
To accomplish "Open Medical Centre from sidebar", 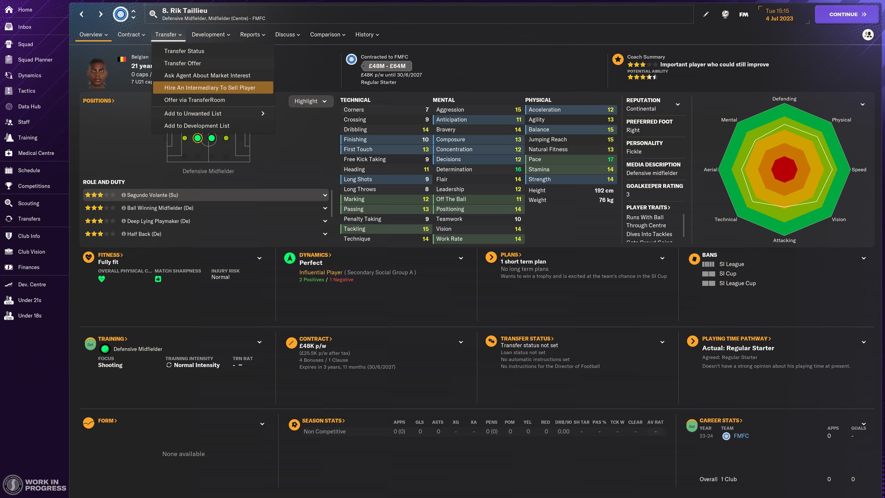I will [x=36, y=153].
